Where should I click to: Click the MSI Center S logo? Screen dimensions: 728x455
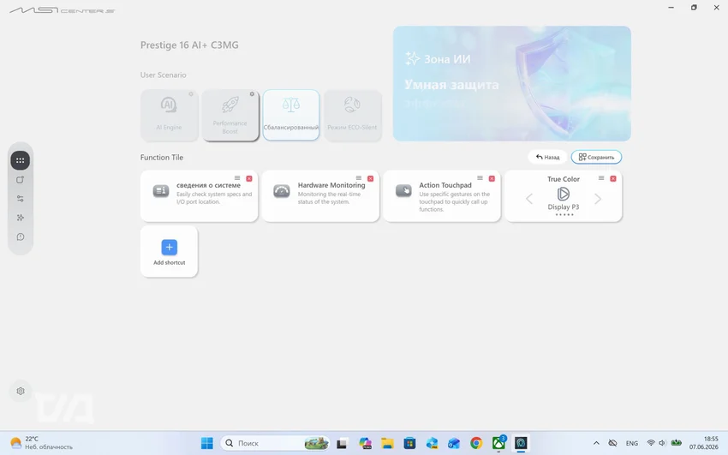point(63,9)
